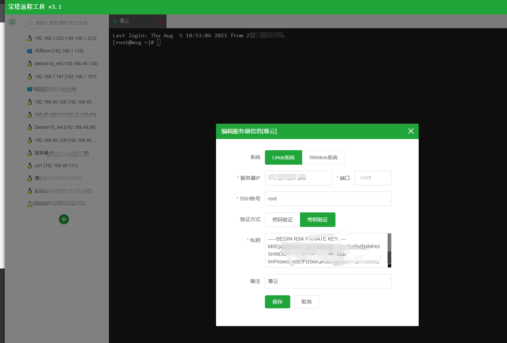Click Windows icon for 内网win
The image size is (507, 343).
[x=30, y=51]
